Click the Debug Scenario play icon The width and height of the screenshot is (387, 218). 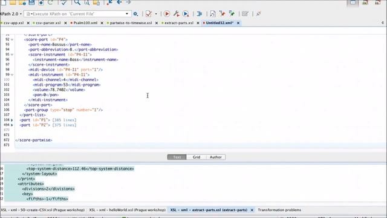point(186,14)
